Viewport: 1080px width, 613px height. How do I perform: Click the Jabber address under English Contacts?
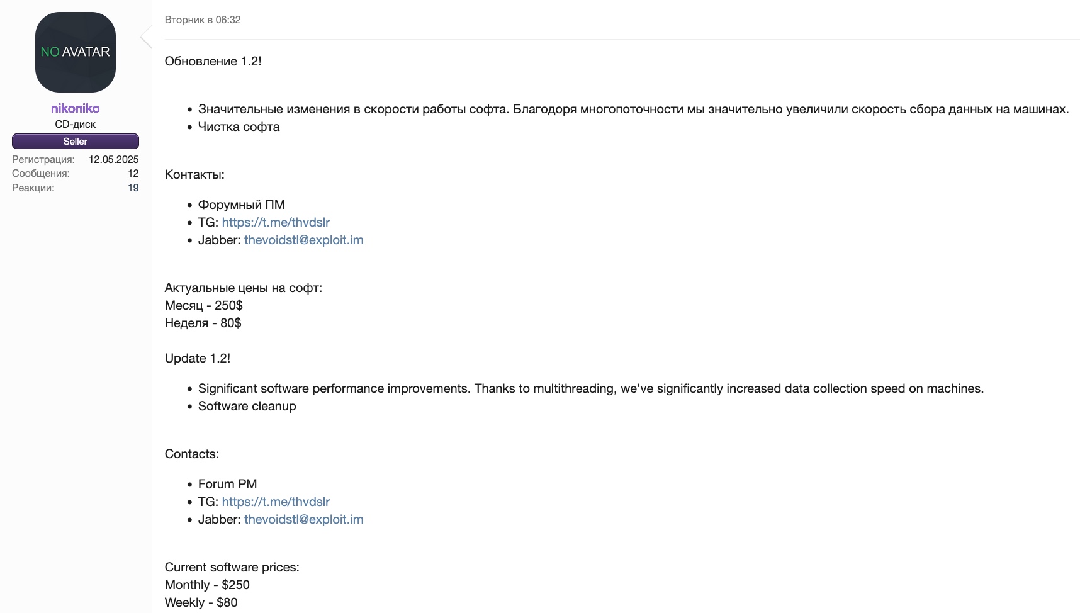(303, 519)
